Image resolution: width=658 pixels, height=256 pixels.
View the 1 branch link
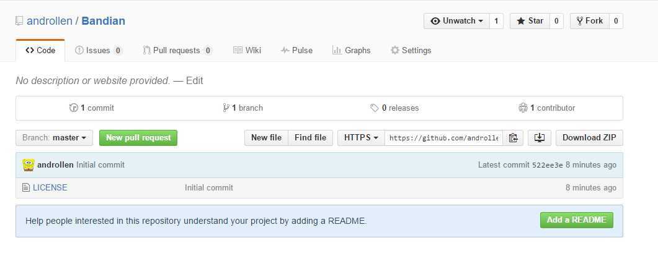tap(243, 108)
